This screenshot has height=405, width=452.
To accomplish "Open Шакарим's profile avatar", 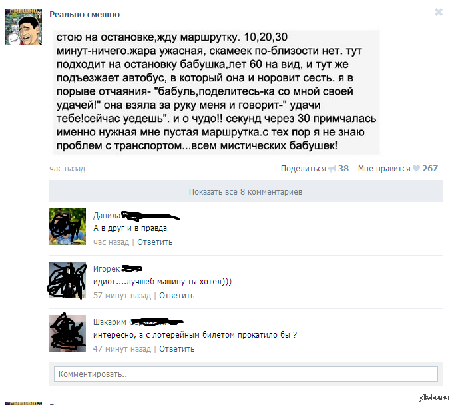I will pyautogui.click(x=67, y=334).
